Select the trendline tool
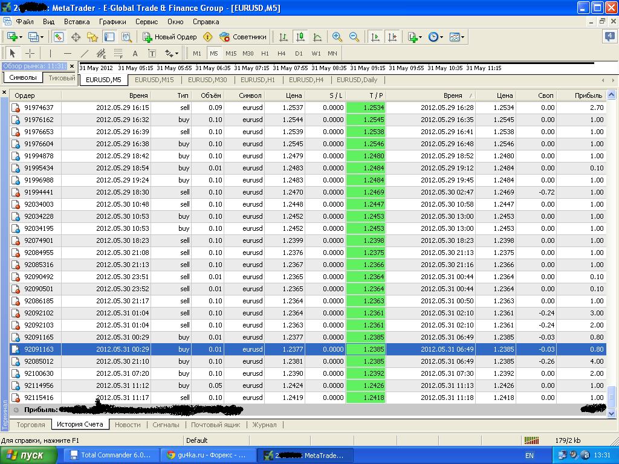Image resolution: width=619 pixels, height=464 pixels. tap(85, 53)
